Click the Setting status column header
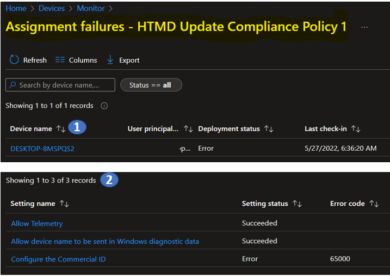Image resolution: width=390 pixels, height=276 pixels. (x=265, y=204)
